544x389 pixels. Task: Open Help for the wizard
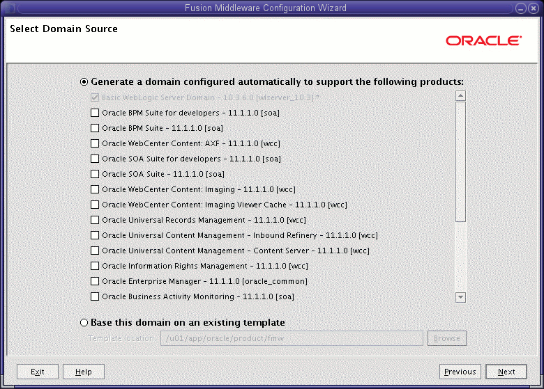[84, 372]
